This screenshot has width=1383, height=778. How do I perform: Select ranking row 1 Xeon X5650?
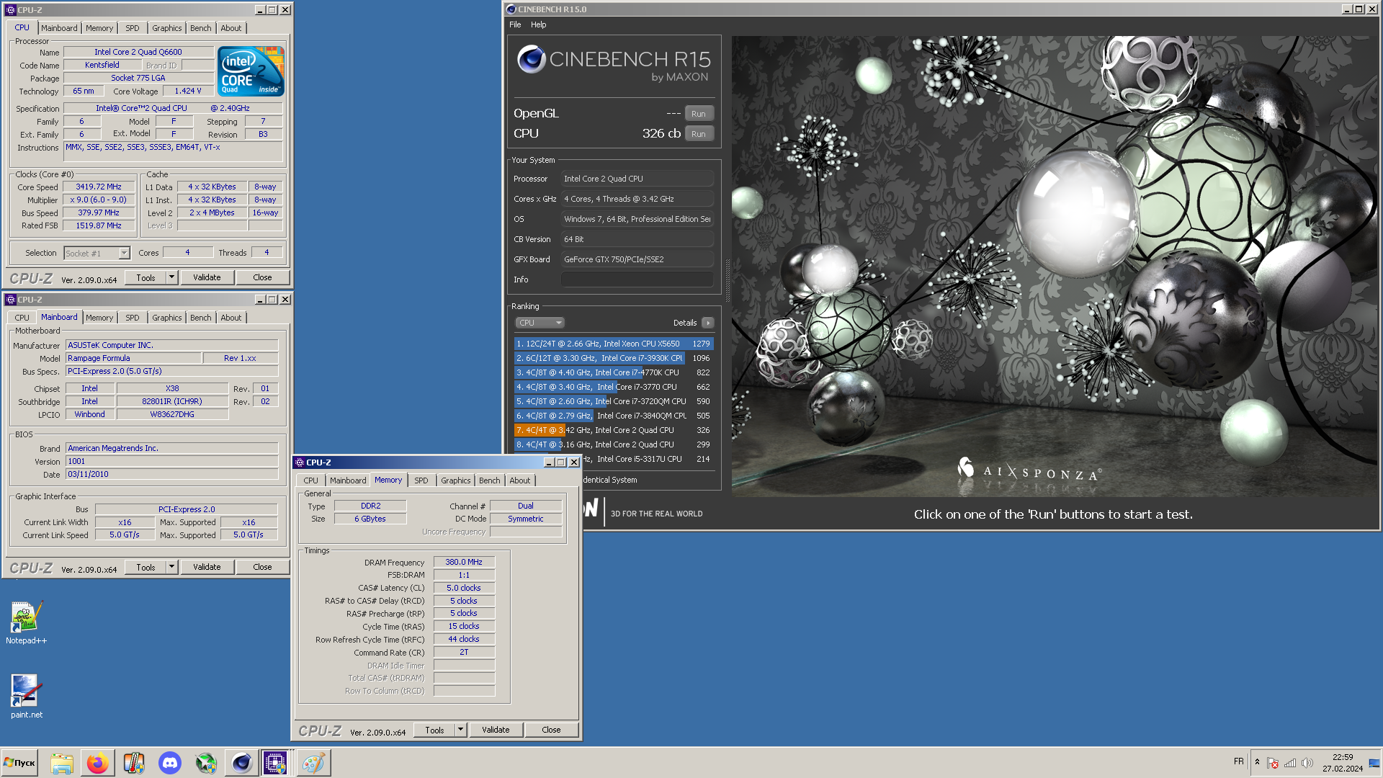click(x=614, y=344)
